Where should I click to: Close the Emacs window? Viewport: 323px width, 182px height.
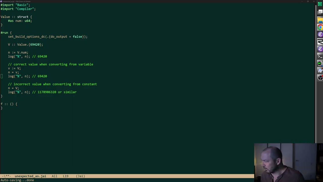pyautogui.click(x=314, y=1)
